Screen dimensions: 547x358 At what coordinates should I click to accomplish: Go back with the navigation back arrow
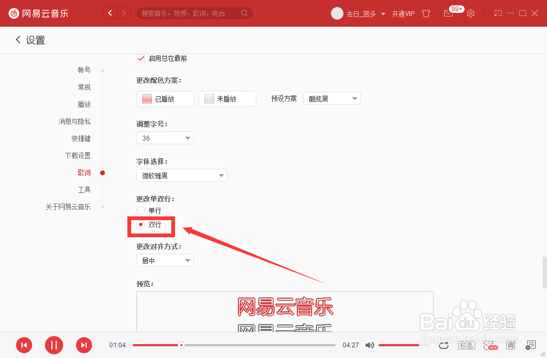tap(110, 13)
